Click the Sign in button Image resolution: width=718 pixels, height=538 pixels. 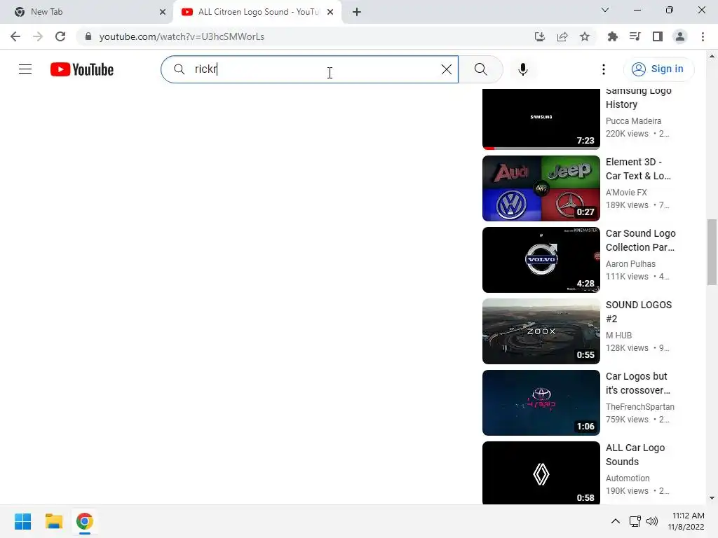(x=659, y=69)
